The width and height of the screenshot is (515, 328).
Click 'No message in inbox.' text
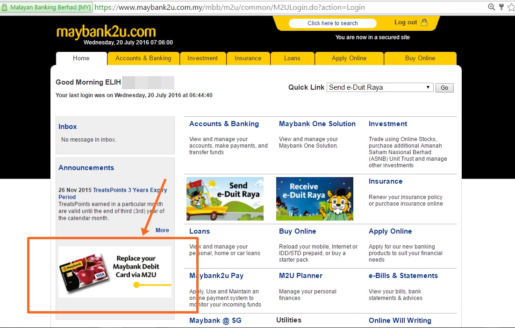89,140
